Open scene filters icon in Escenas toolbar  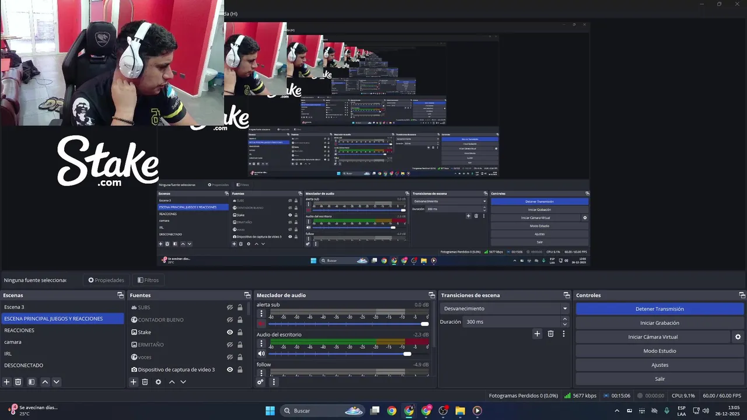[32, 382]
